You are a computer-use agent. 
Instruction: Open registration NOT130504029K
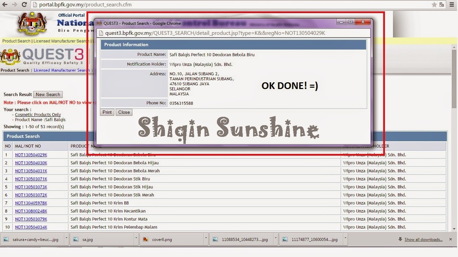tap(31, 155)
